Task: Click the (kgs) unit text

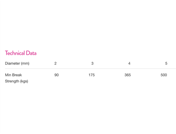Action: (24, 81)
